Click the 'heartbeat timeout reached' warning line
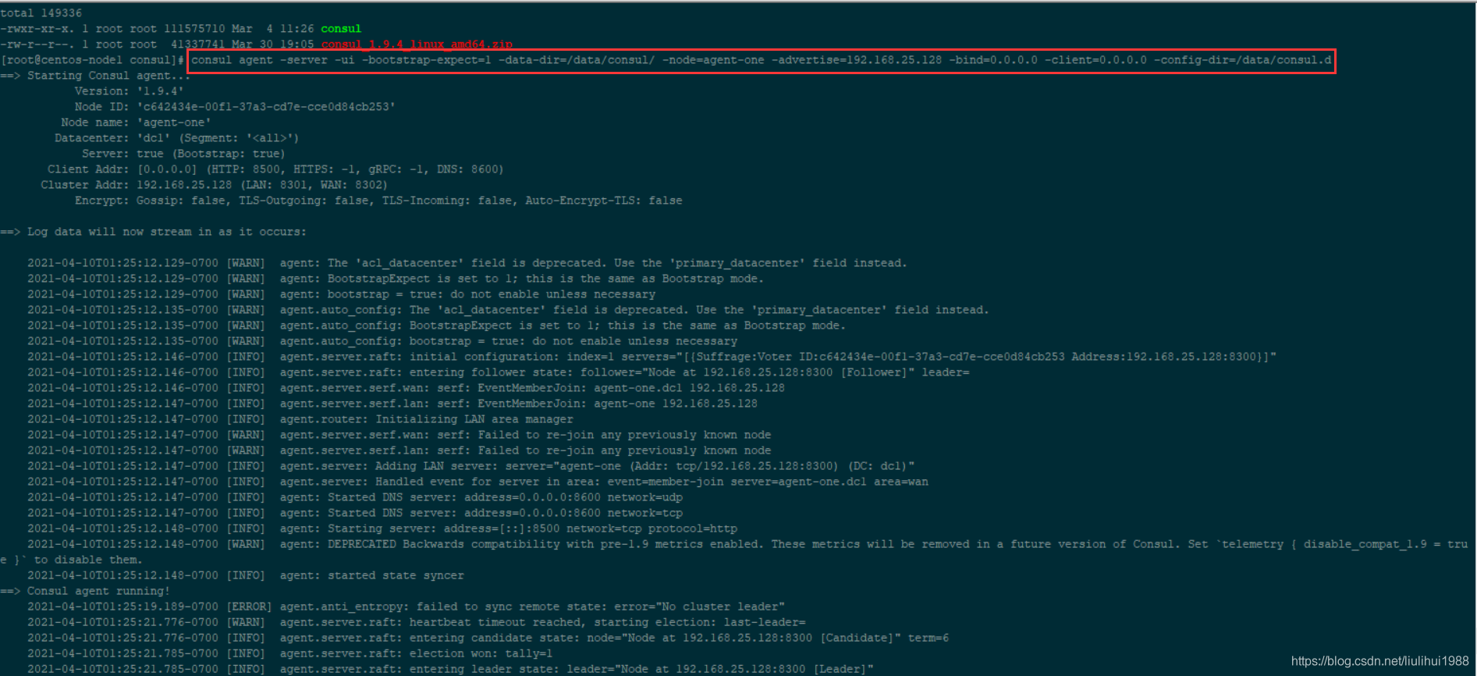This screenshot has height=676, width=1477. point(417,622)
